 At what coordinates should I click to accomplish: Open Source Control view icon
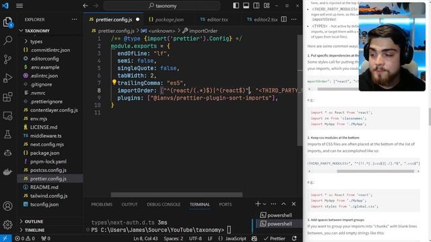point(7,59)
